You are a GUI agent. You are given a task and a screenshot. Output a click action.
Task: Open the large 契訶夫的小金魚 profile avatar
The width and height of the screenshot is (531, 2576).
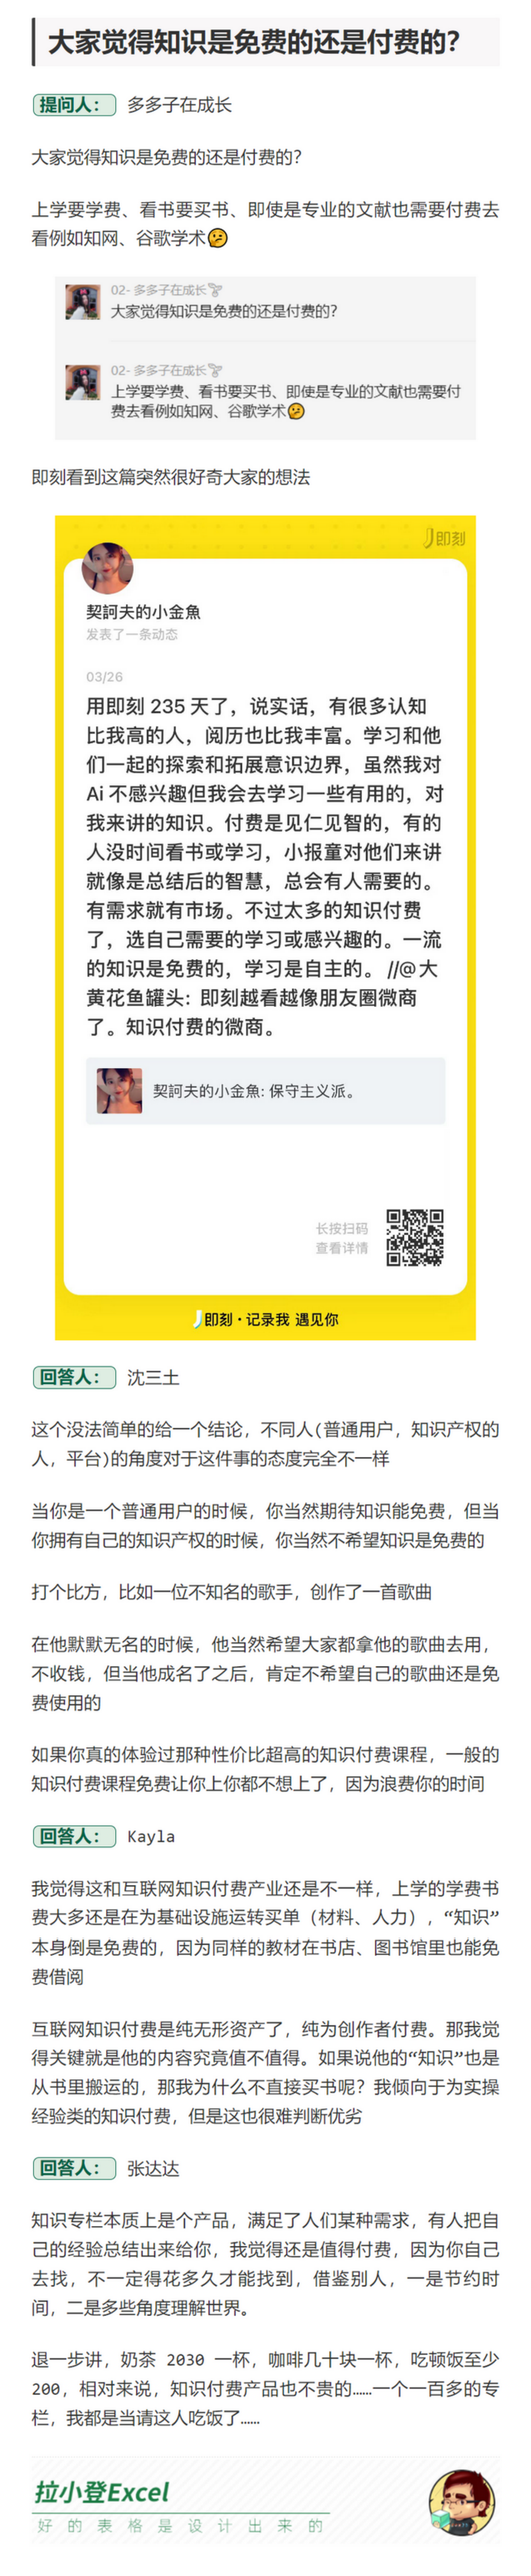[107, 568]
